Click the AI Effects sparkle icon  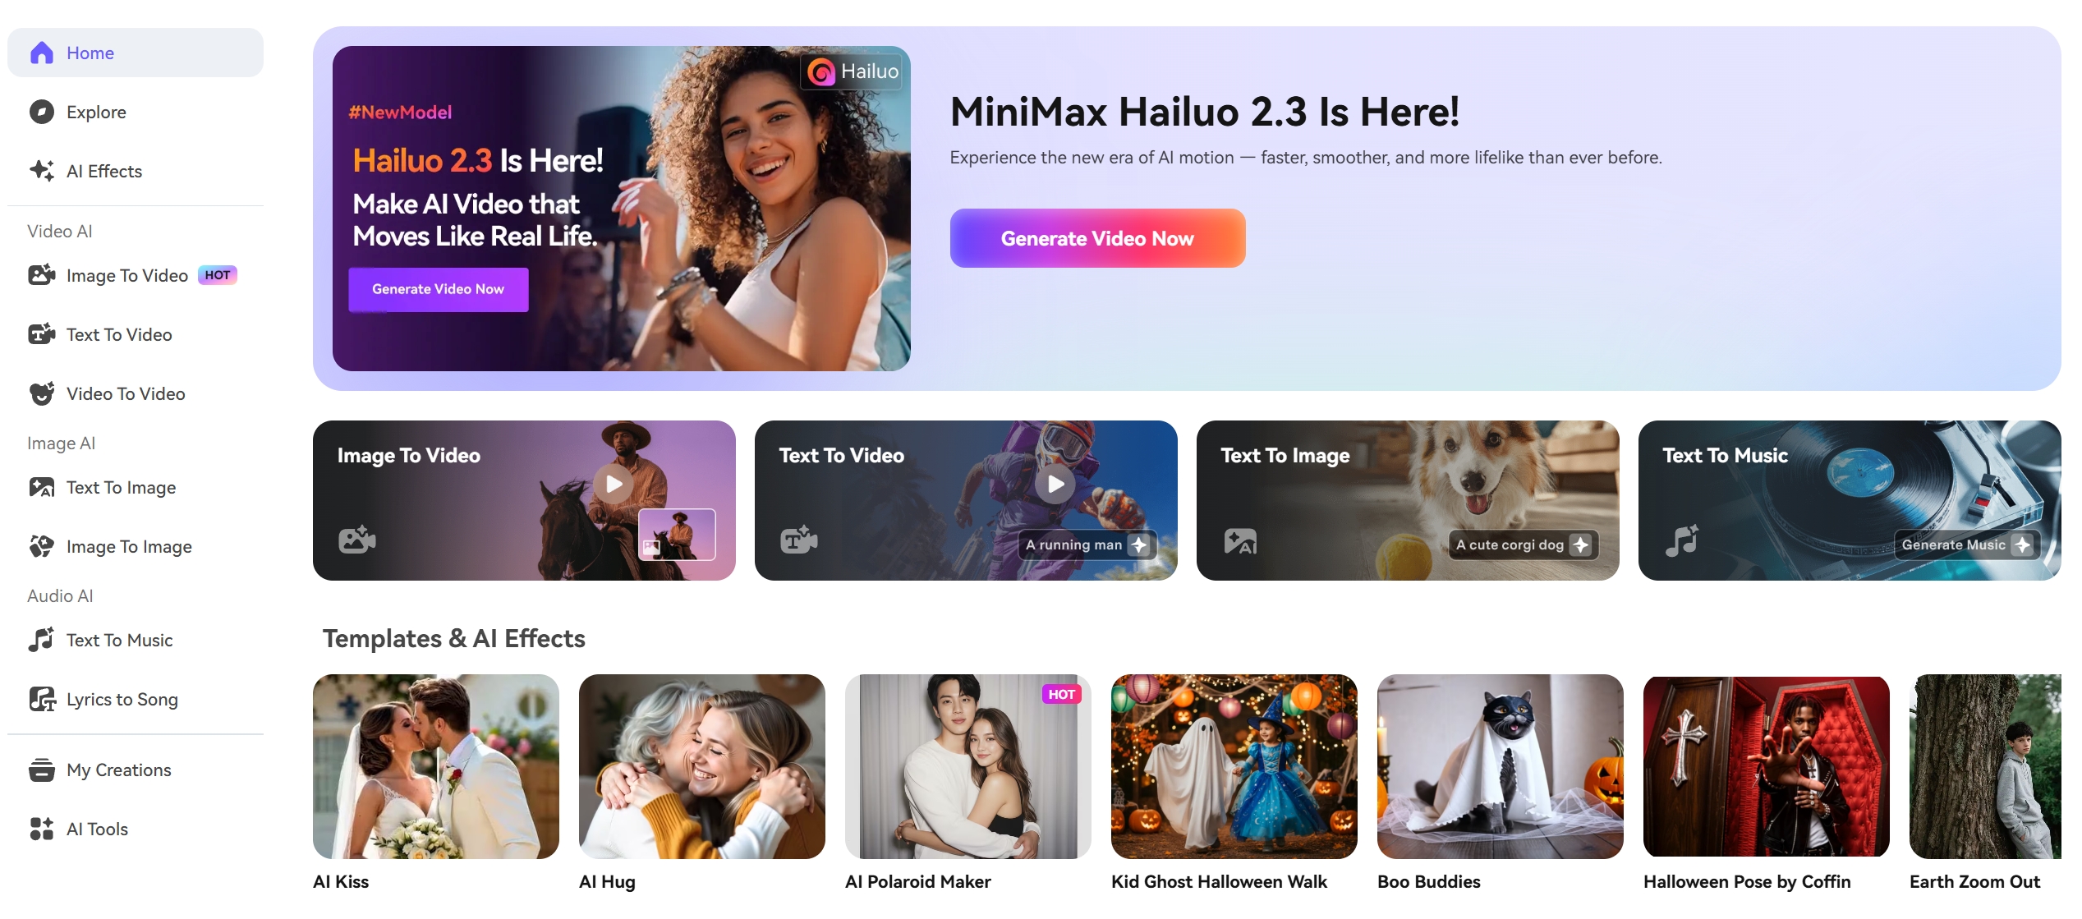point(41,171)
